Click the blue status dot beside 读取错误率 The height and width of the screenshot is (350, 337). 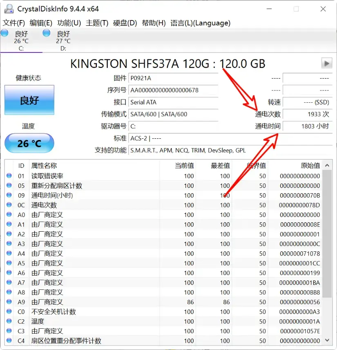pos(9,176)
